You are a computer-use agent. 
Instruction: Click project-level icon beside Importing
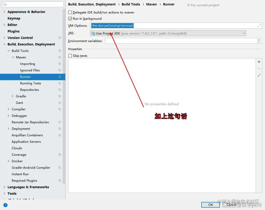60,64
